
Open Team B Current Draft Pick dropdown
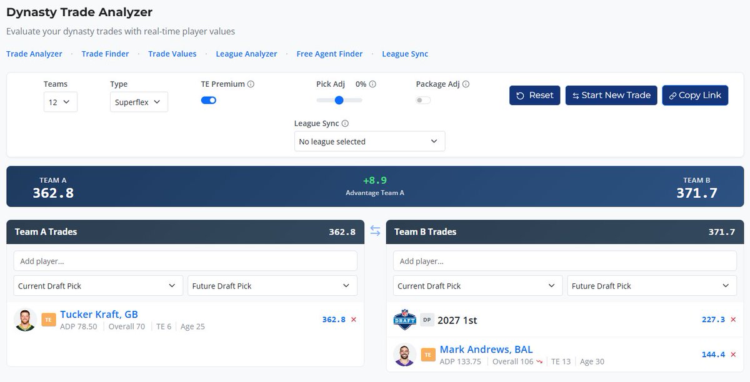tap(478, 286)
